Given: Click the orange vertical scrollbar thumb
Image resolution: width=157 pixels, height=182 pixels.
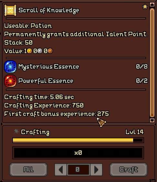Looking at the screenshot, I should click(x=152, y=63).
